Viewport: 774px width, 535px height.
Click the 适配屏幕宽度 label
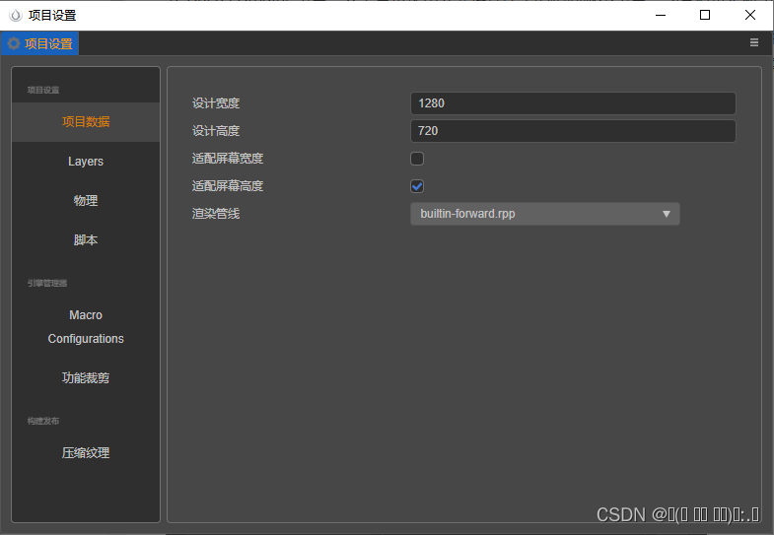click(228, 159)
